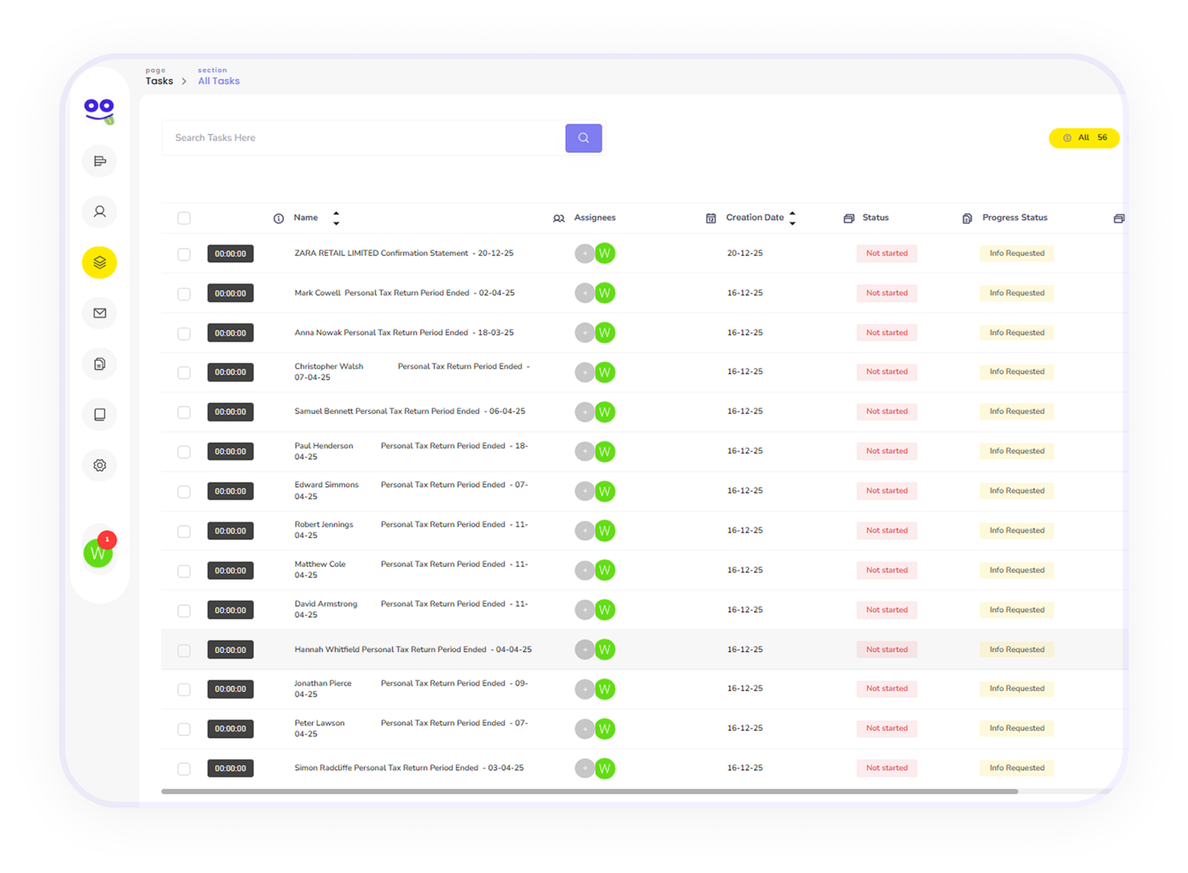
Task: Open the Mail envelope icon in sidebar
Action: coord(99,313)
